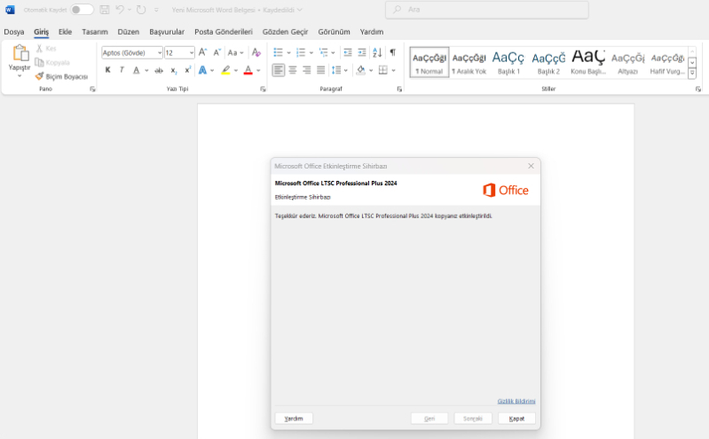Switch to the Başvurular tab
This screenshot has width=709, height=439.
pyautogui.click(x=167, y=32)
